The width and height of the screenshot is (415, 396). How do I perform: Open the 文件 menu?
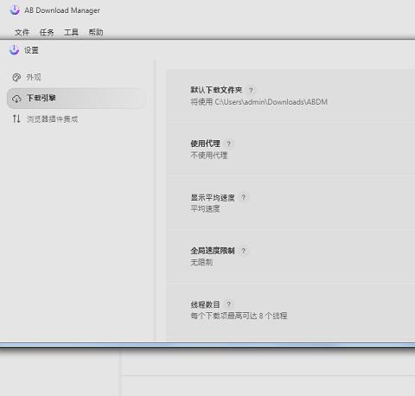coord(22,32)
